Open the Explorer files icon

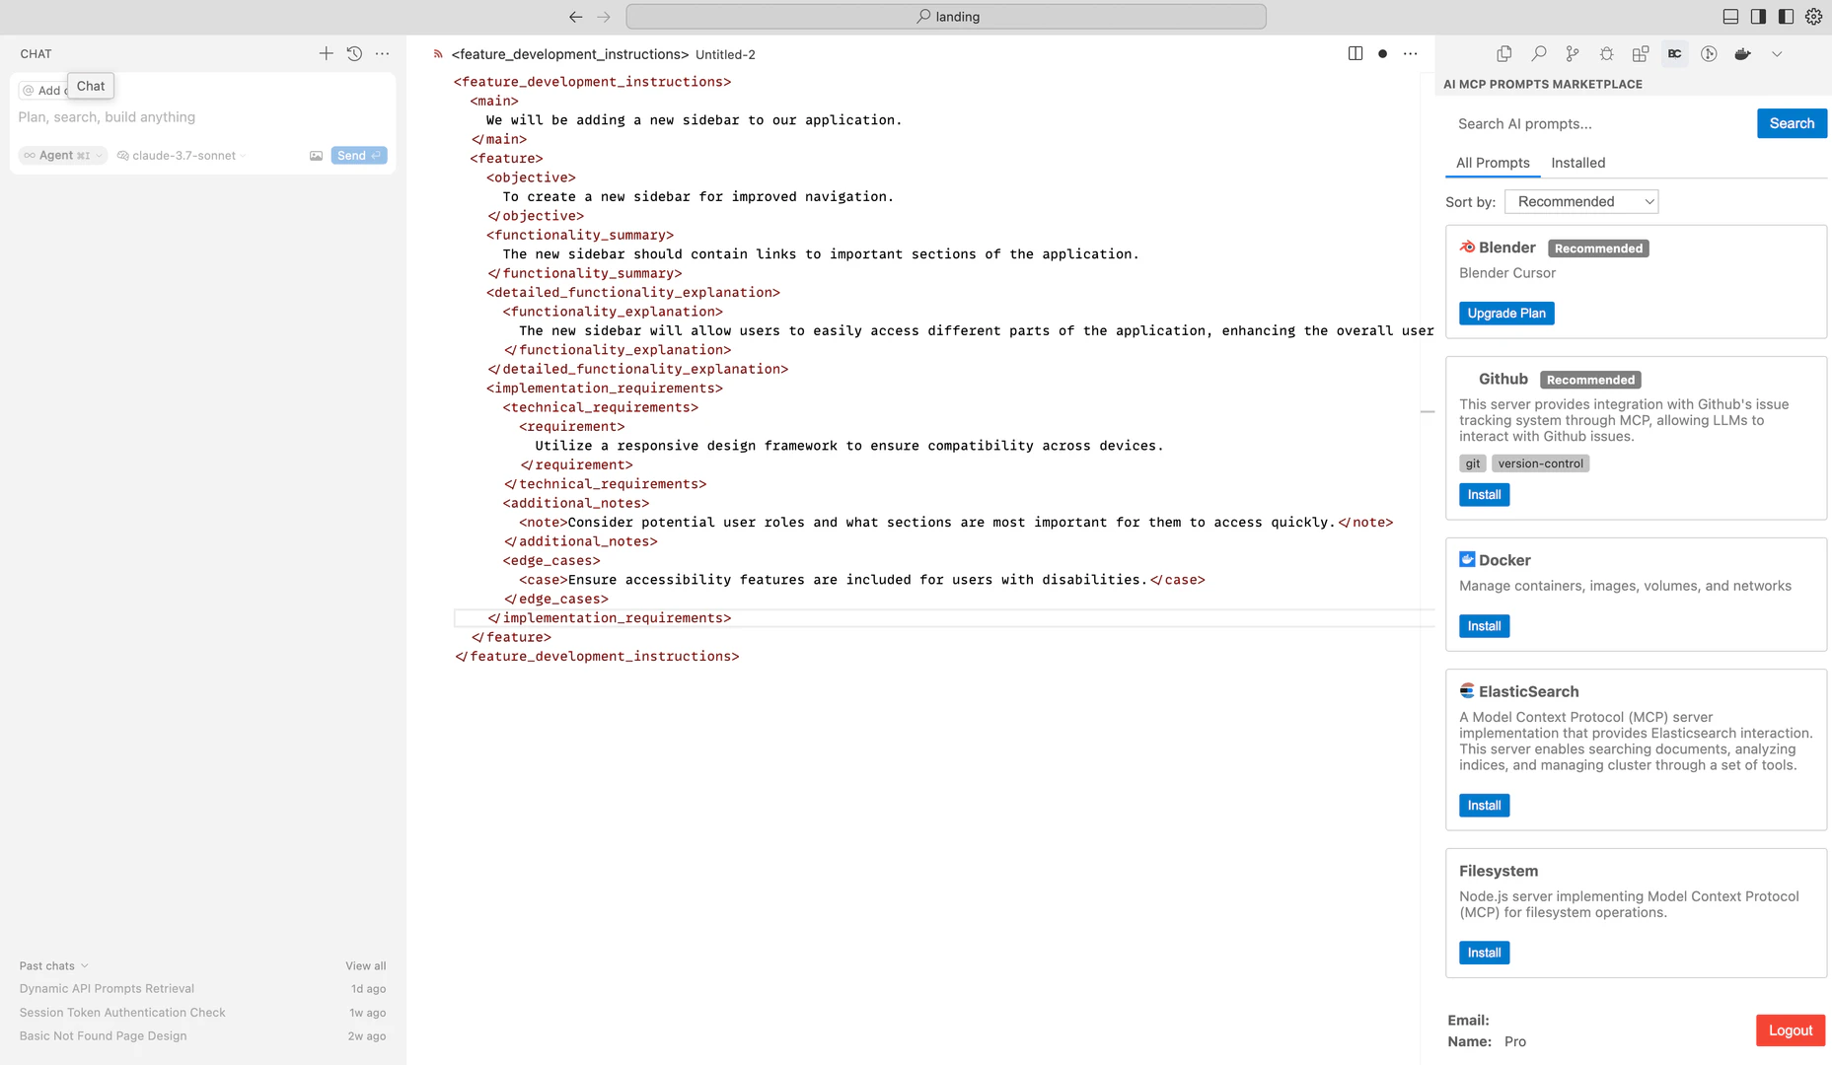(1503, 54)
